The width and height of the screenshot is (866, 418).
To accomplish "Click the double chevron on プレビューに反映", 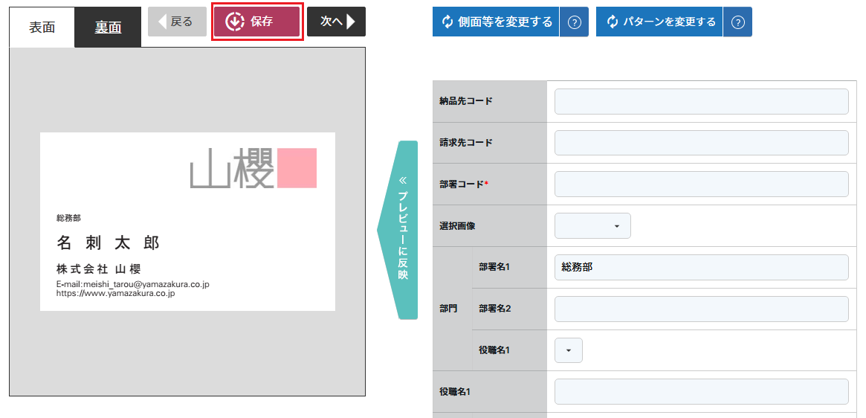I will pyautogui.click(x=403, y=180).
